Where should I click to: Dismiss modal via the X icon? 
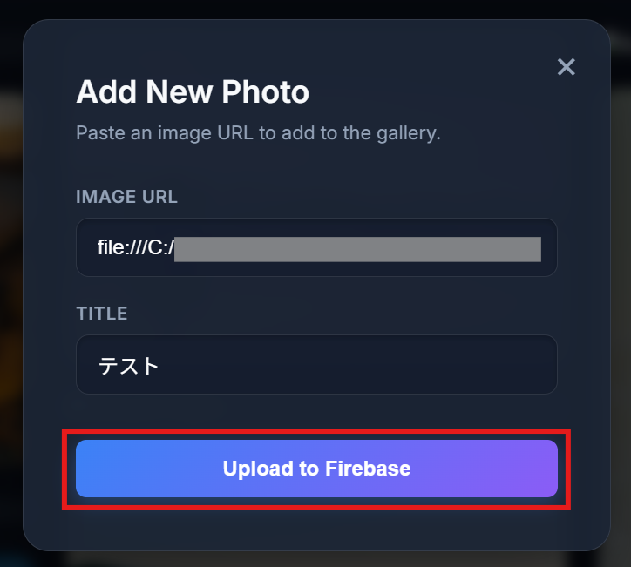[x=566, y=67]
